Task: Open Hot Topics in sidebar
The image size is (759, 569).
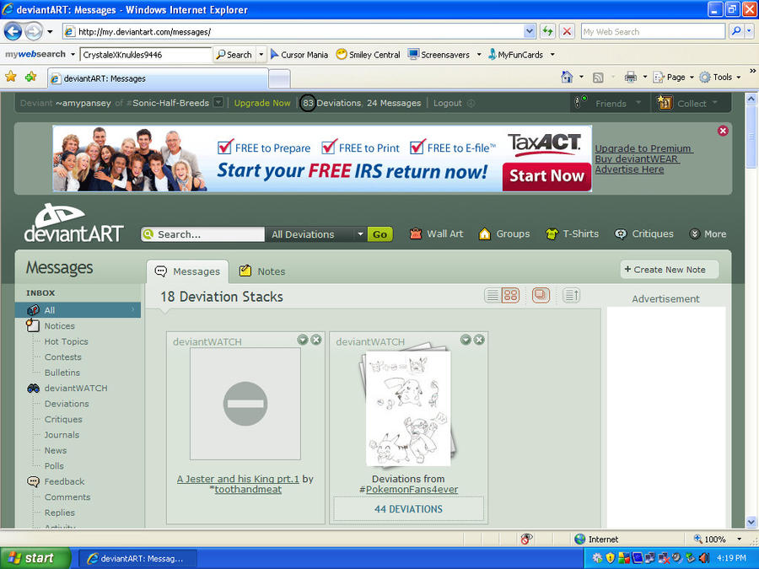Action: [67, 341]
